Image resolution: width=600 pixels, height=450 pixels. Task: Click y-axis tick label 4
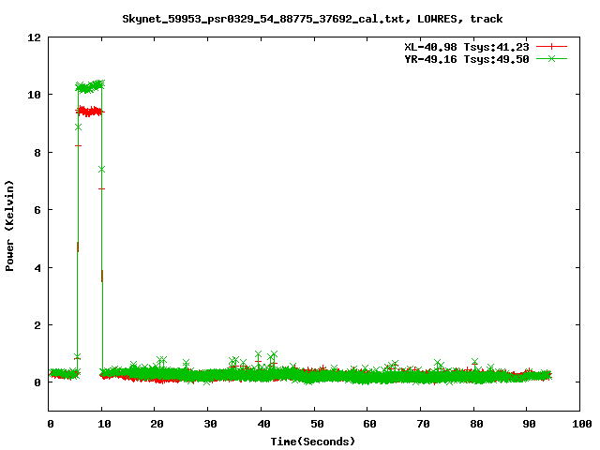point(37,268)
